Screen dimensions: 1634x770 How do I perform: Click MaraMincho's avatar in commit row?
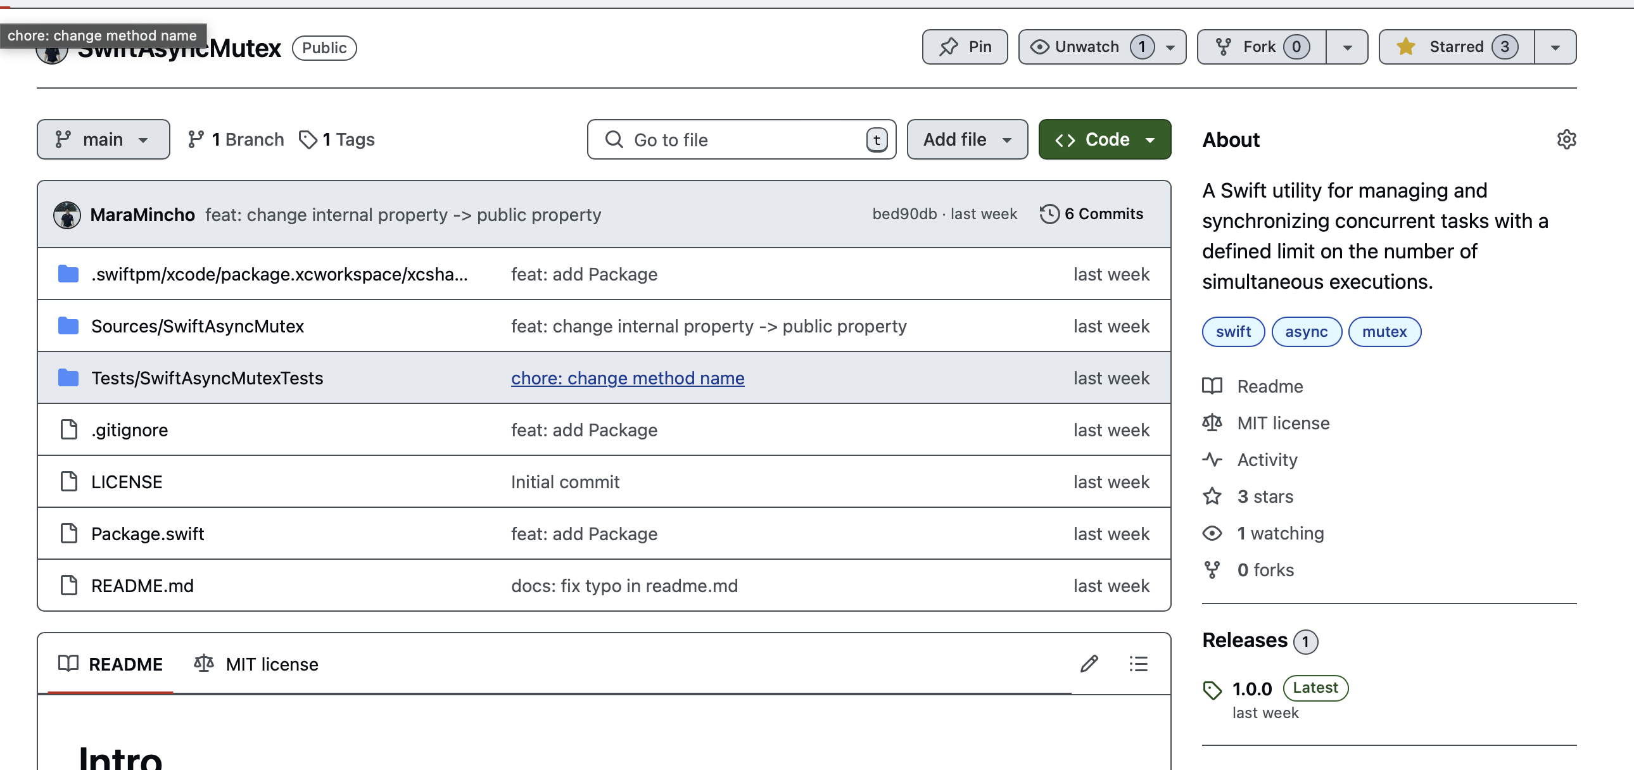(x=66, y=215)
